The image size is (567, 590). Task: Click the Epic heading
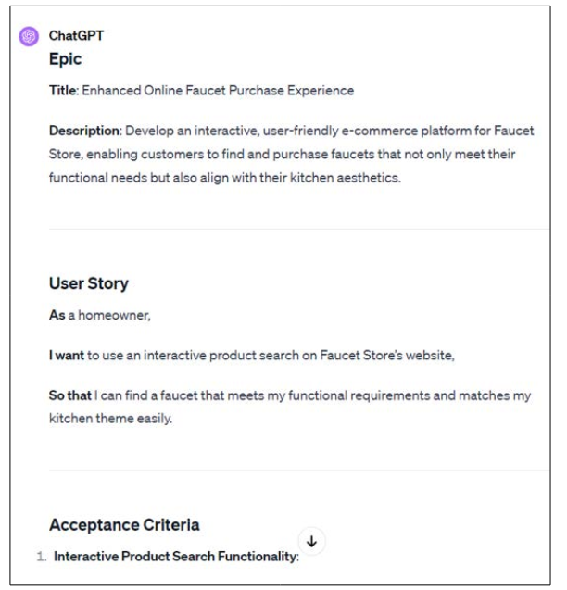pyautogui.click(x=65, y=59)
